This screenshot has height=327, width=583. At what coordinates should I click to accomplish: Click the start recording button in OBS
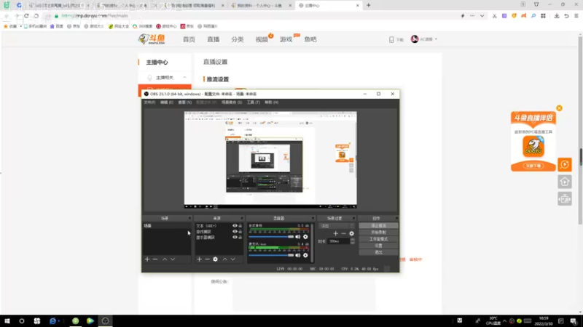(378, 232)
